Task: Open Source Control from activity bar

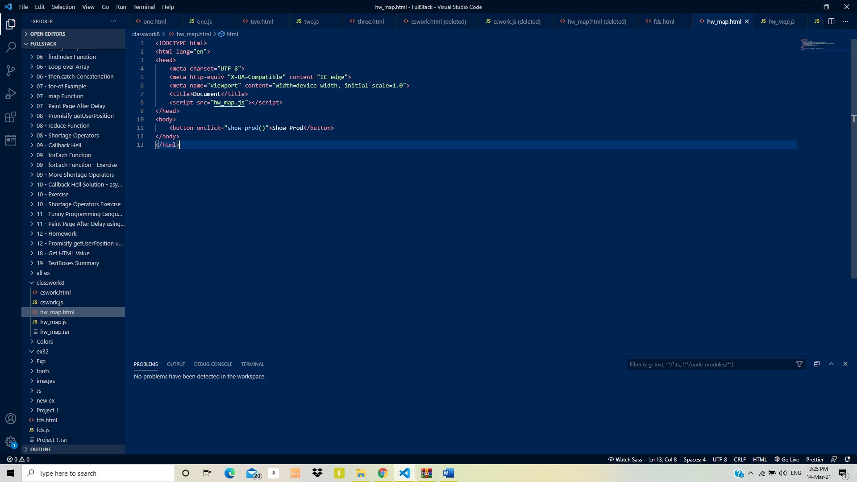Action: pyautogui.click(x=10, y=70)
